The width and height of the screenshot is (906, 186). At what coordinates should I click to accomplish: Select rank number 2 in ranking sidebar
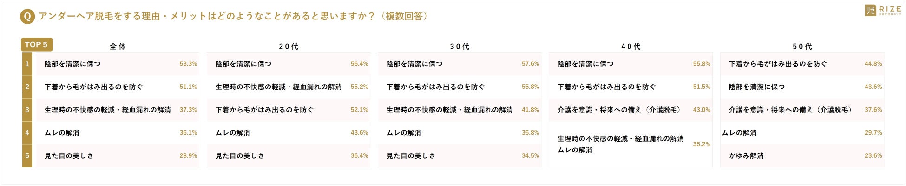pos(27,87)
